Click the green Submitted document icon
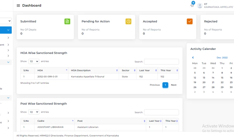The width and height of the screenshot is (234, 140). pos(67,21)
